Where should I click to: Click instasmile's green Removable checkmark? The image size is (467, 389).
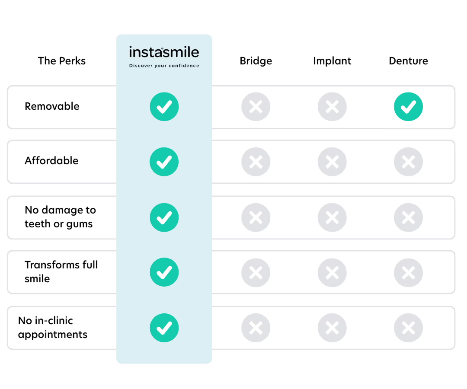point(164,107)
